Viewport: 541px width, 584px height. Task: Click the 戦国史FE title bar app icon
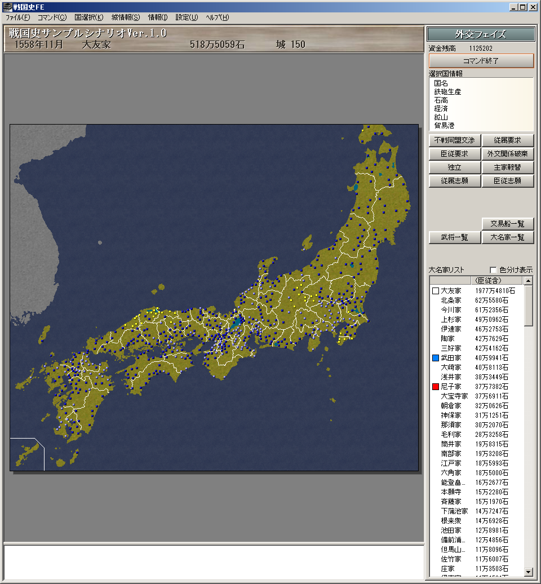[x=7, y=7]
